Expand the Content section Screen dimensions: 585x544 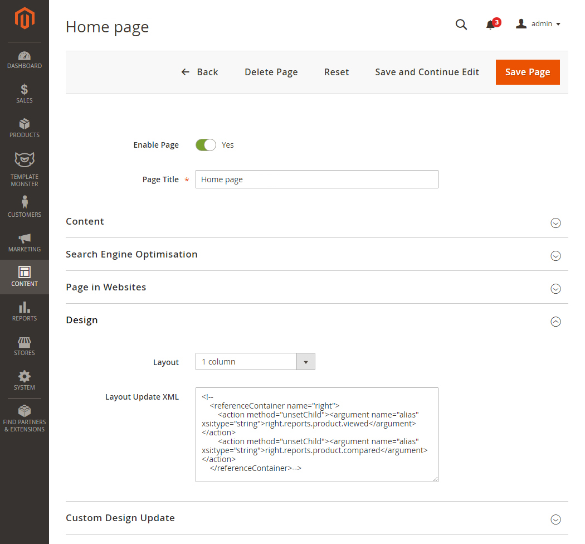(x=555, y=223)
